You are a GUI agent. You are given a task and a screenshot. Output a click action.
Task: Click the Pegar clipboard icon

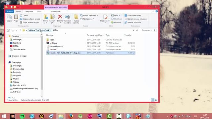(16, 18)
